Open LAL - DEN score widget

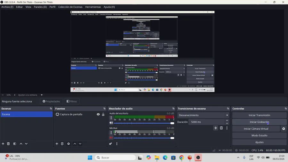[17, 158]
